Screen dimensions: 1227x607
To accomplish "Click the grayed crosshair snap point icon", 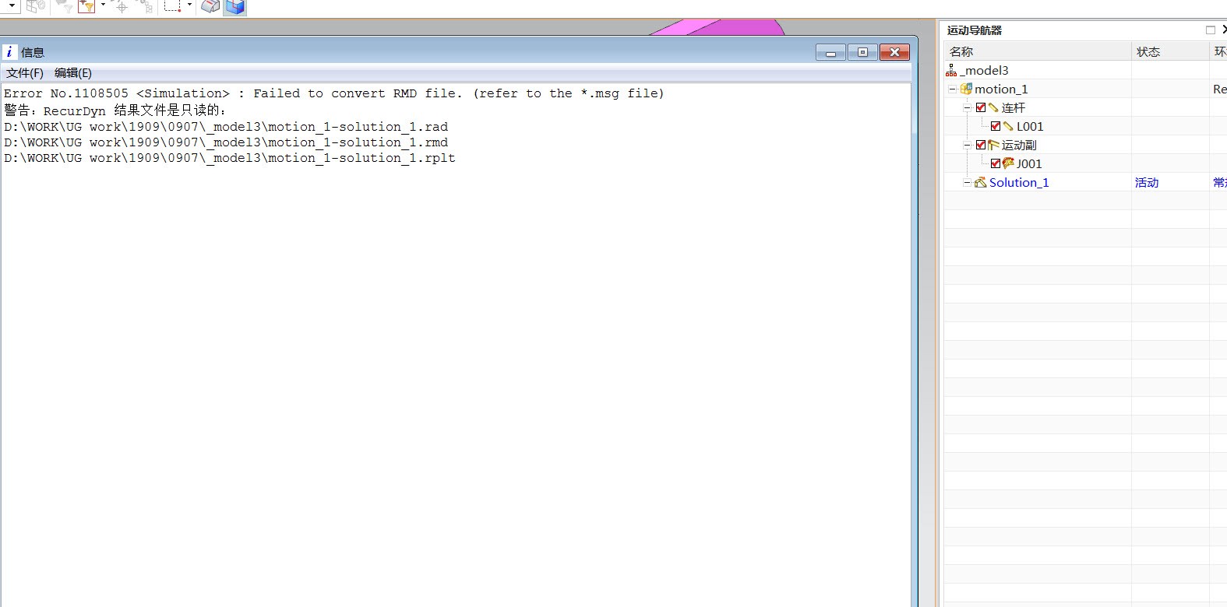I will point(120,6).
